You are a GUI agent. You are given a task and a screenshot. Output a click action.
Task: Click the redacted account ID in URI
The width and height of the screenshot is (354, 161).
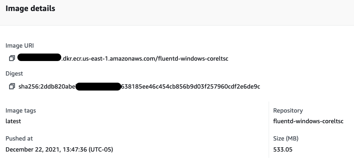coord(39,59)
